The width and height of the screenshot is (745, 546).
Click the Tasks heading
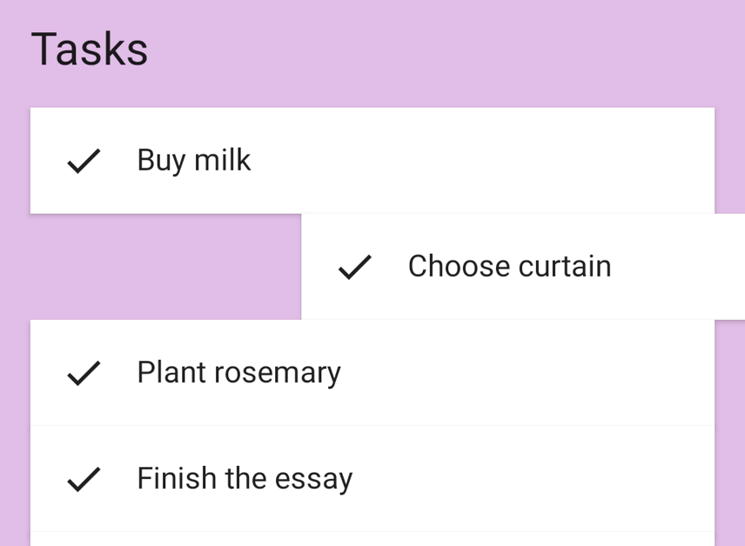(x=90, y=50)
